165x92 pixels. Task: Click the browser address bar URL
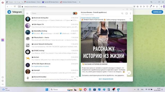coord(35,6)
